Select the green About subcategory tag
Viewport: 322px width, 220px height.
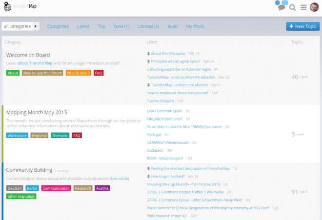(x=13, y=73)
